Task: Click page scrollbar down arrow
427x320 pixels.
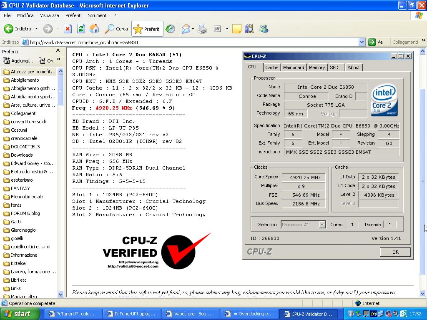Action: (x=423, y=294)
